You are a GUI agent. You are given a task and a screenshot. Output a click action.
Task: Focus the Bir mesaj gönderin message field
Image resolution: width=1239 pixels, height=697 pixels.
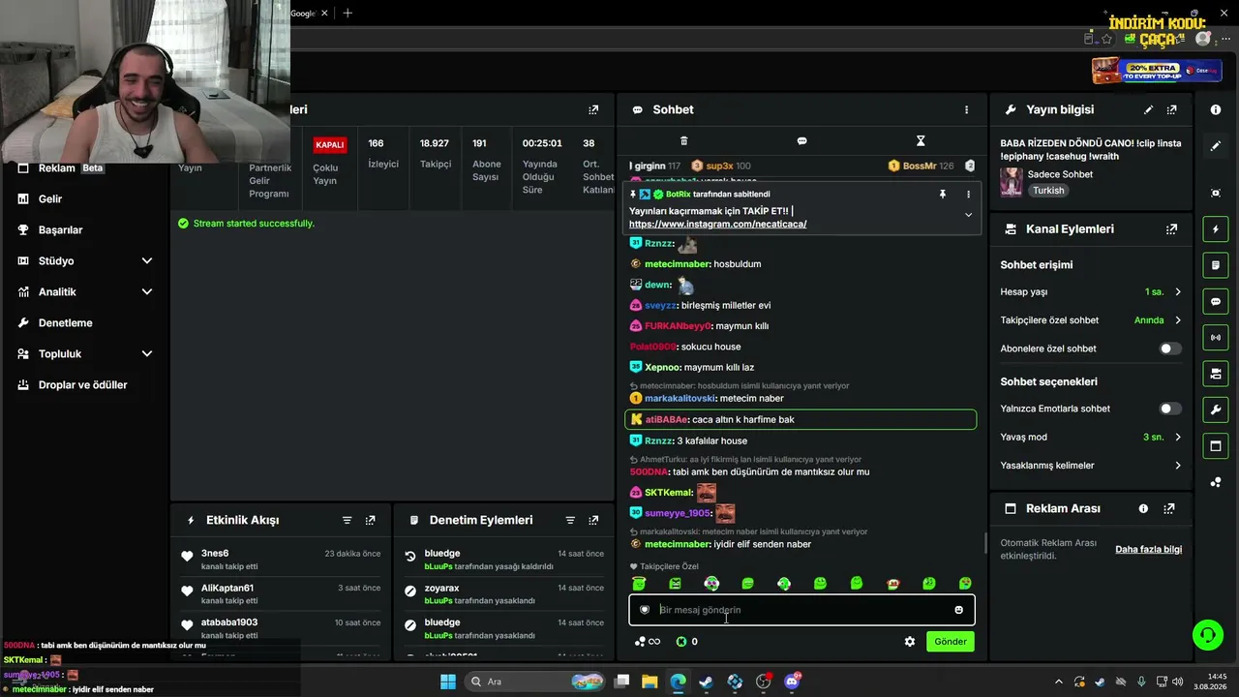[801, 610]
